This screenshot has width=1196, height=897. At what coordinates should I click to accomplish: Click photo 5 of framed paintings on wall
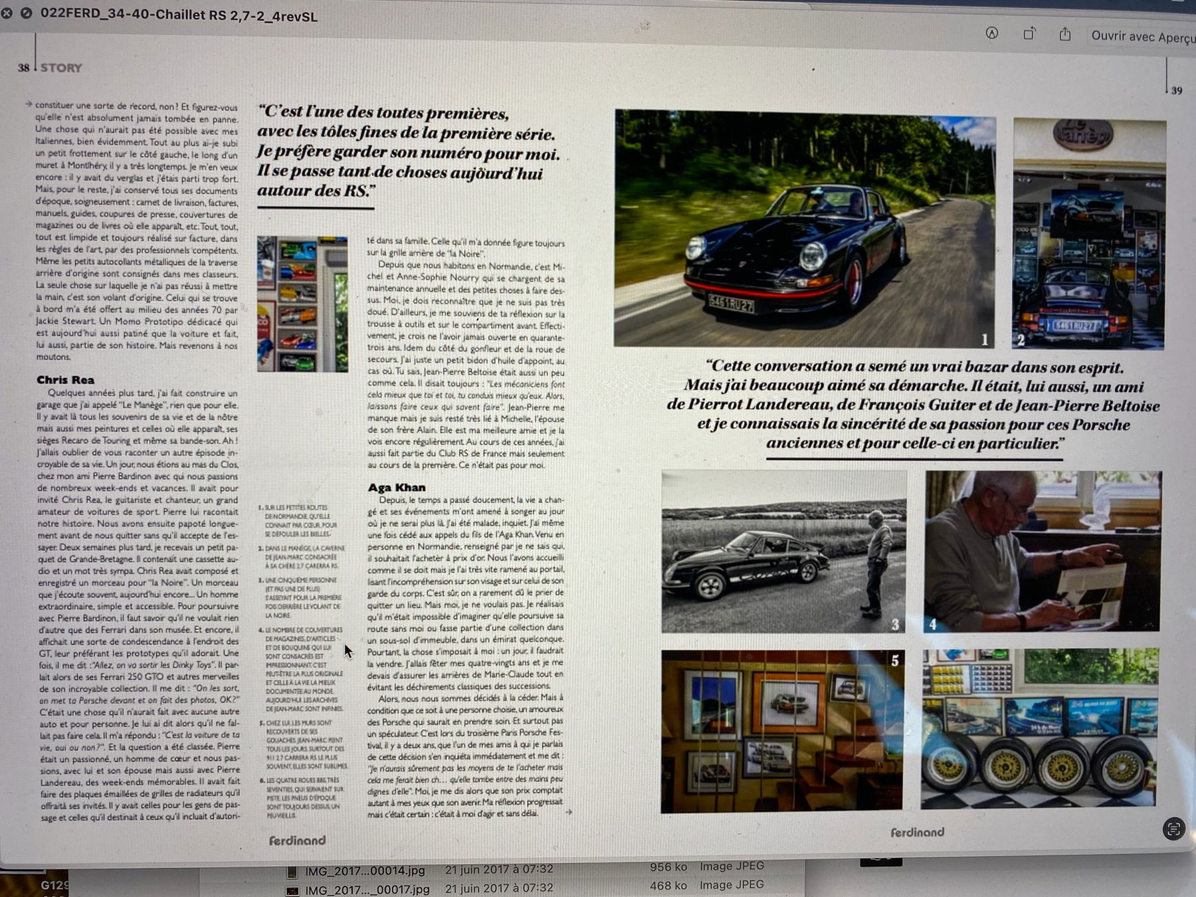point(782,731)
